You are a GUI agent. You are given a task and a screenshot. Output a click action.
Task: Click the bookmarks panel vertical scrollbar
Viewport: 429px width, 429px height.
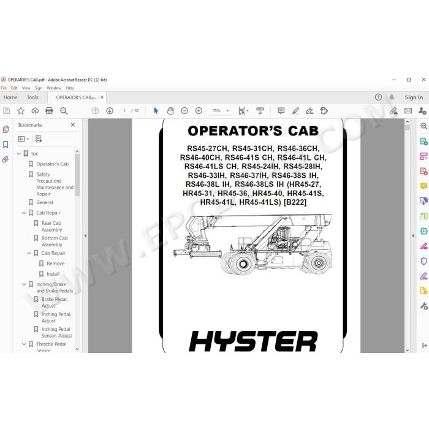pyautogui.click(x=77, y=175)
